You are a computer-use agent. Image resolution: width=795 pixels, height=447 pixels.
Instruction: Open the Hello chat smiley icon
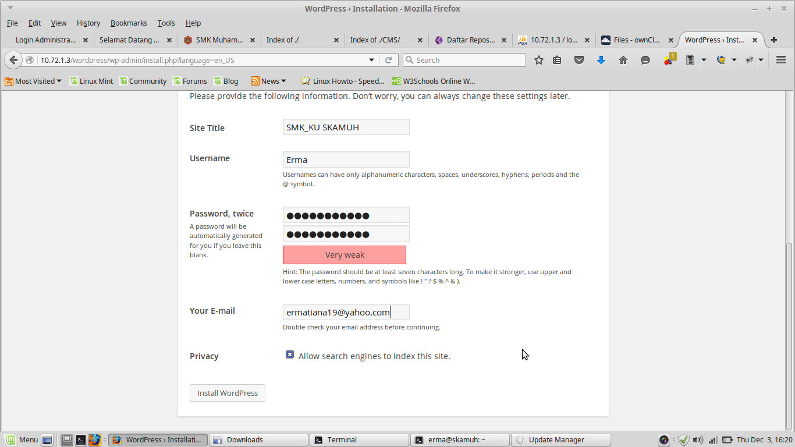tap(645, 60)
